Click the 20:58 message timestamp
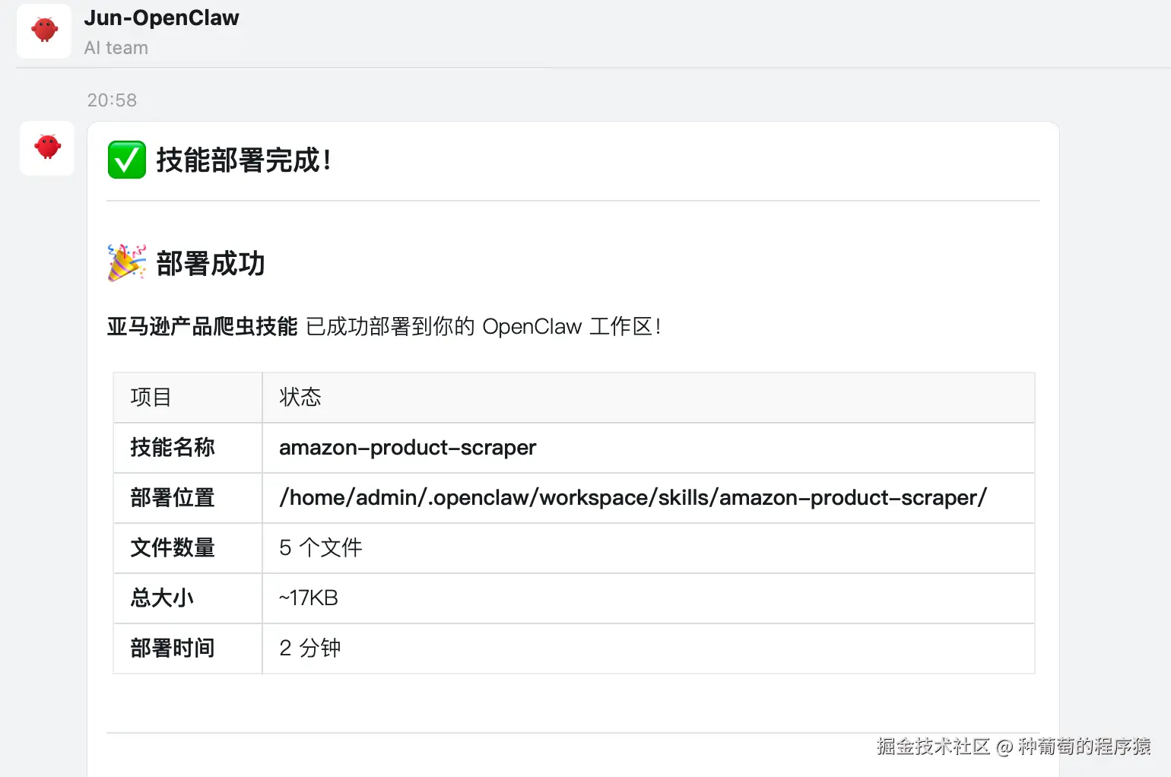This screenshot has width=1171, height=777. [112, 100]
